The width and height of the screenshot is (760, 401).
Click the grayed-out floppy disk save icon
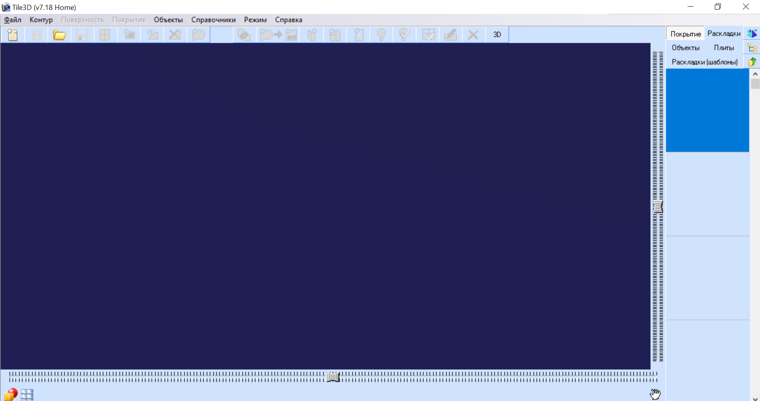(x=82, y=35)
